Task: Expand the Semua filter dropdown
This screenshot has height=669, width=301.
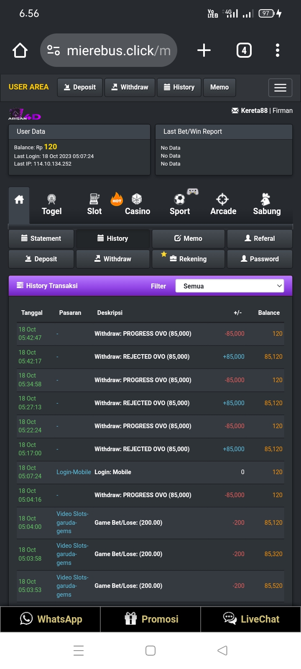Action: click(230, 286)
